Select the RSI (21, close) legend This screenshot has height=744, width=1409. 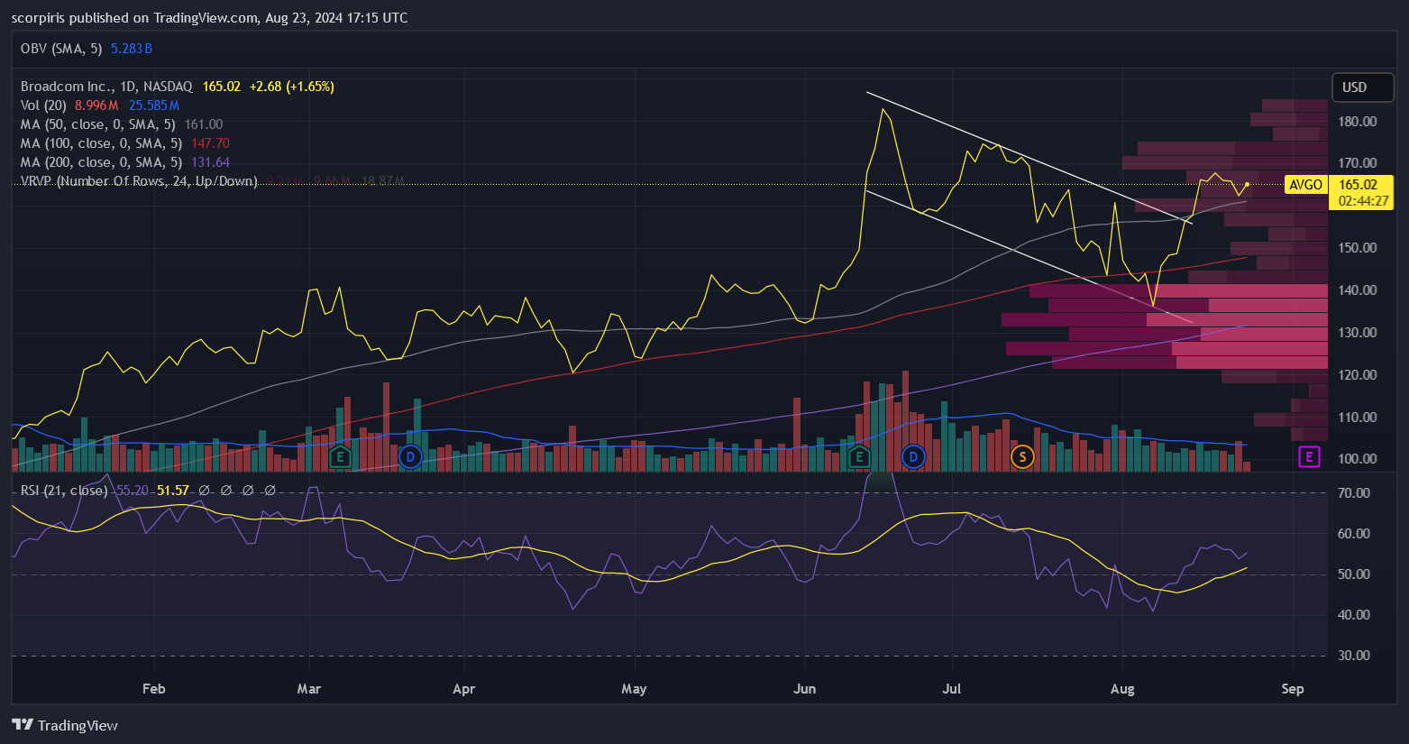click(64, 490)
